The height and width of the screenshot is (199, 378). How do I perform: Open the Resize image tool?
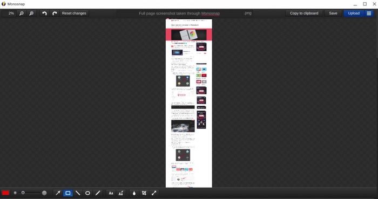154,193
